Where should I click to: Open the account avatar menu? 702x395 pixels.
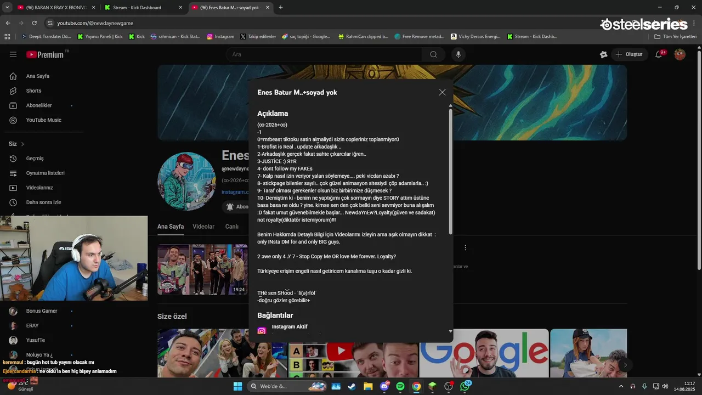[x=680, y=54]
